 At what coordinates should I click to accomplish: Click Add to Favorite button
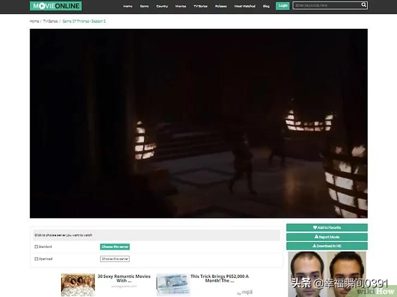point(327,227)
